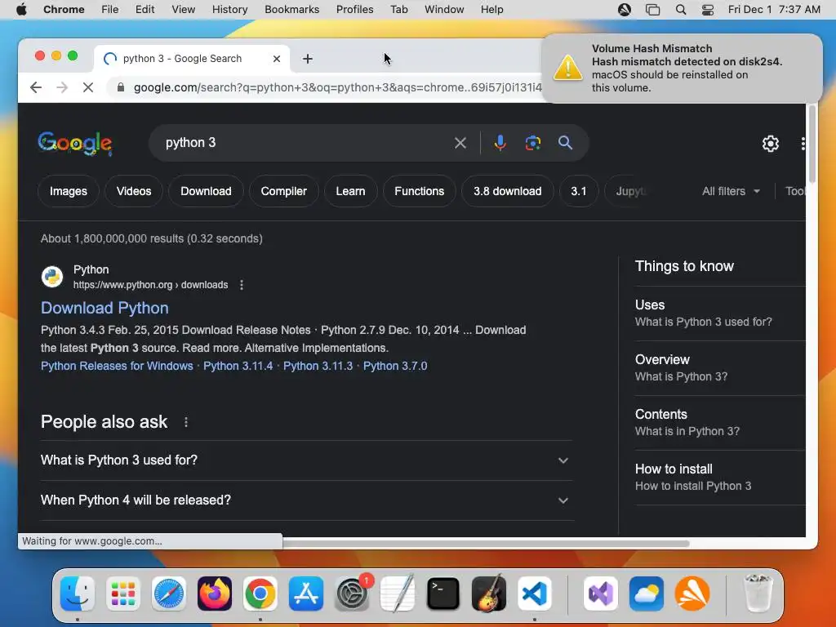Launch GarageBand from the Dock

[x=489, y=594]
